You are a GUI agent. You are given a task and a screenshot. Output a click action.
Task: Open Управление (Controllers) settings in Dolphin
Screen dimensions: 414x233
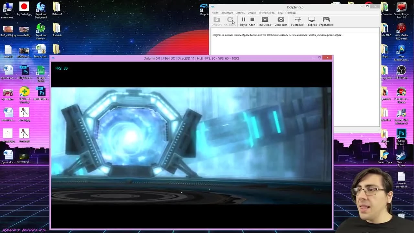pos(326,22)
